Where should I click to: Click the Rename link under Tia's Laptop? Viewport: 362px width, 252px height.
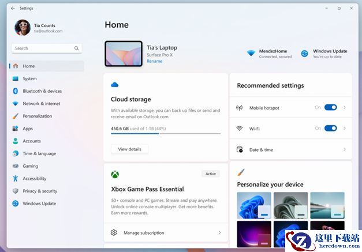(x=154, y=61)
